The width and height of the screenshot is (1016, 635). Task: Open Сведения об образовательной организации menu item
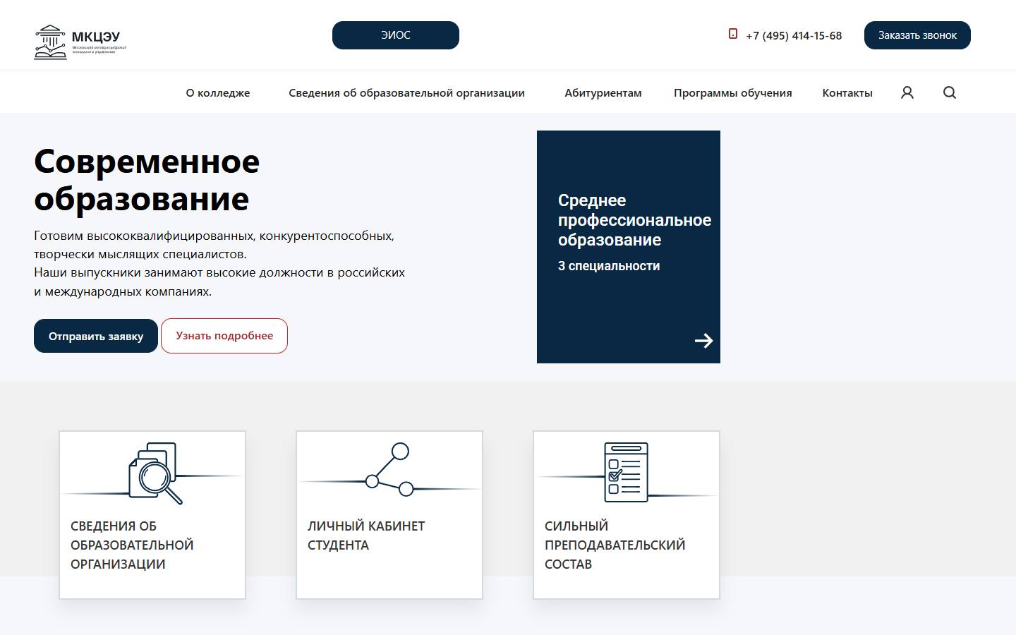[x=406, y=93]
